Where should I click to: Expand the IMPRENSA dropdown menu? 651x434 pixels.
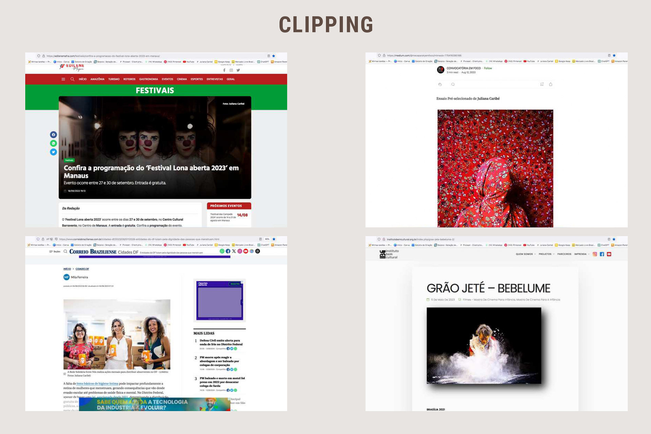pyautogui.click(x=581, y=254)
